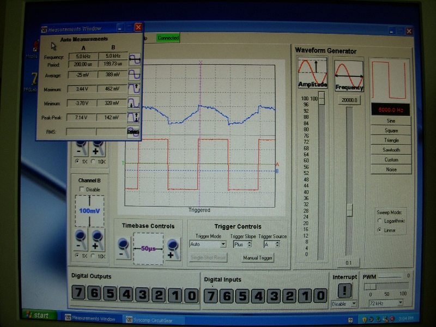
Task: Select Channel A 1X probe option
Action: coord(77,161)
